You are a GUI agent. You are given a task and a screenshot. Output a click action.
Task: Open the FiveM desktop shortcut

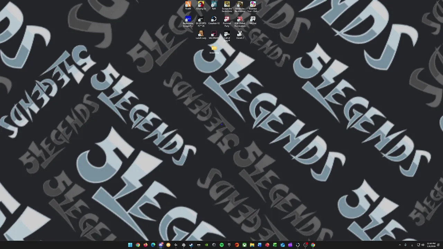pos(188,6)
